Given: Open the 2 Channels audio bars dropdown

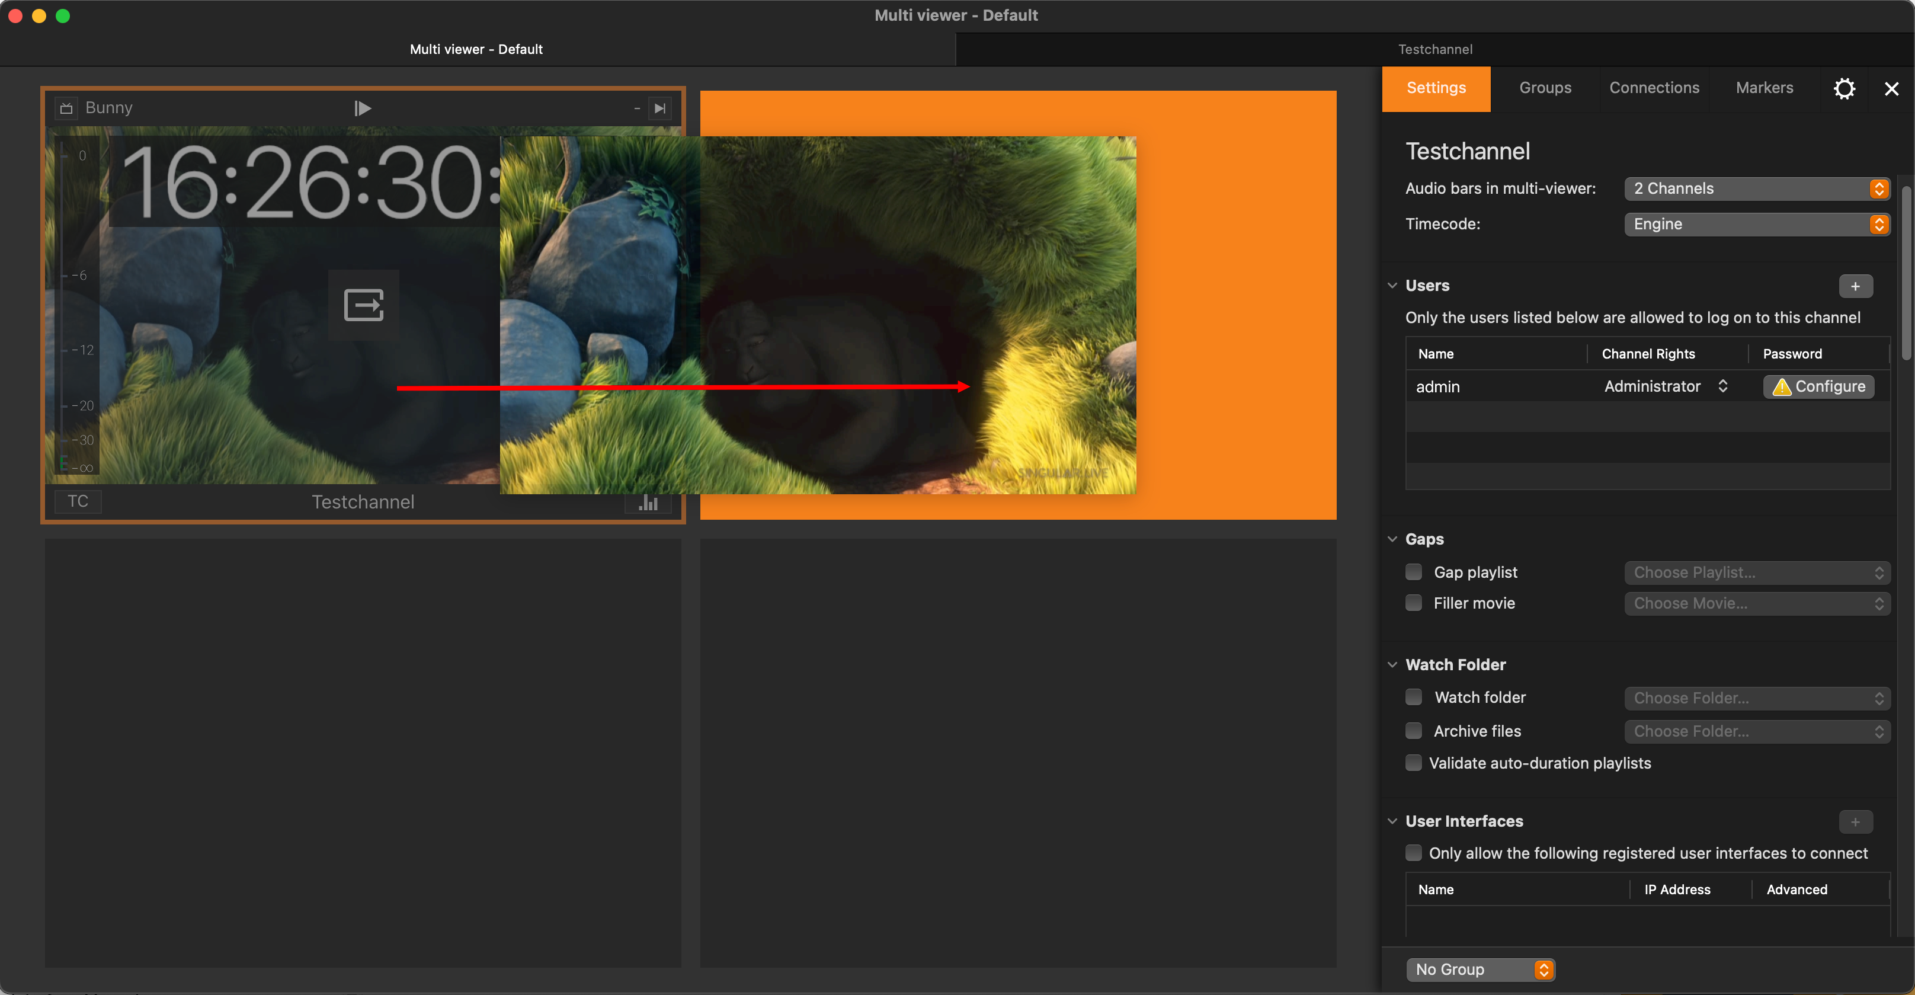Looking at the screenshot, I should (1757, 189).
